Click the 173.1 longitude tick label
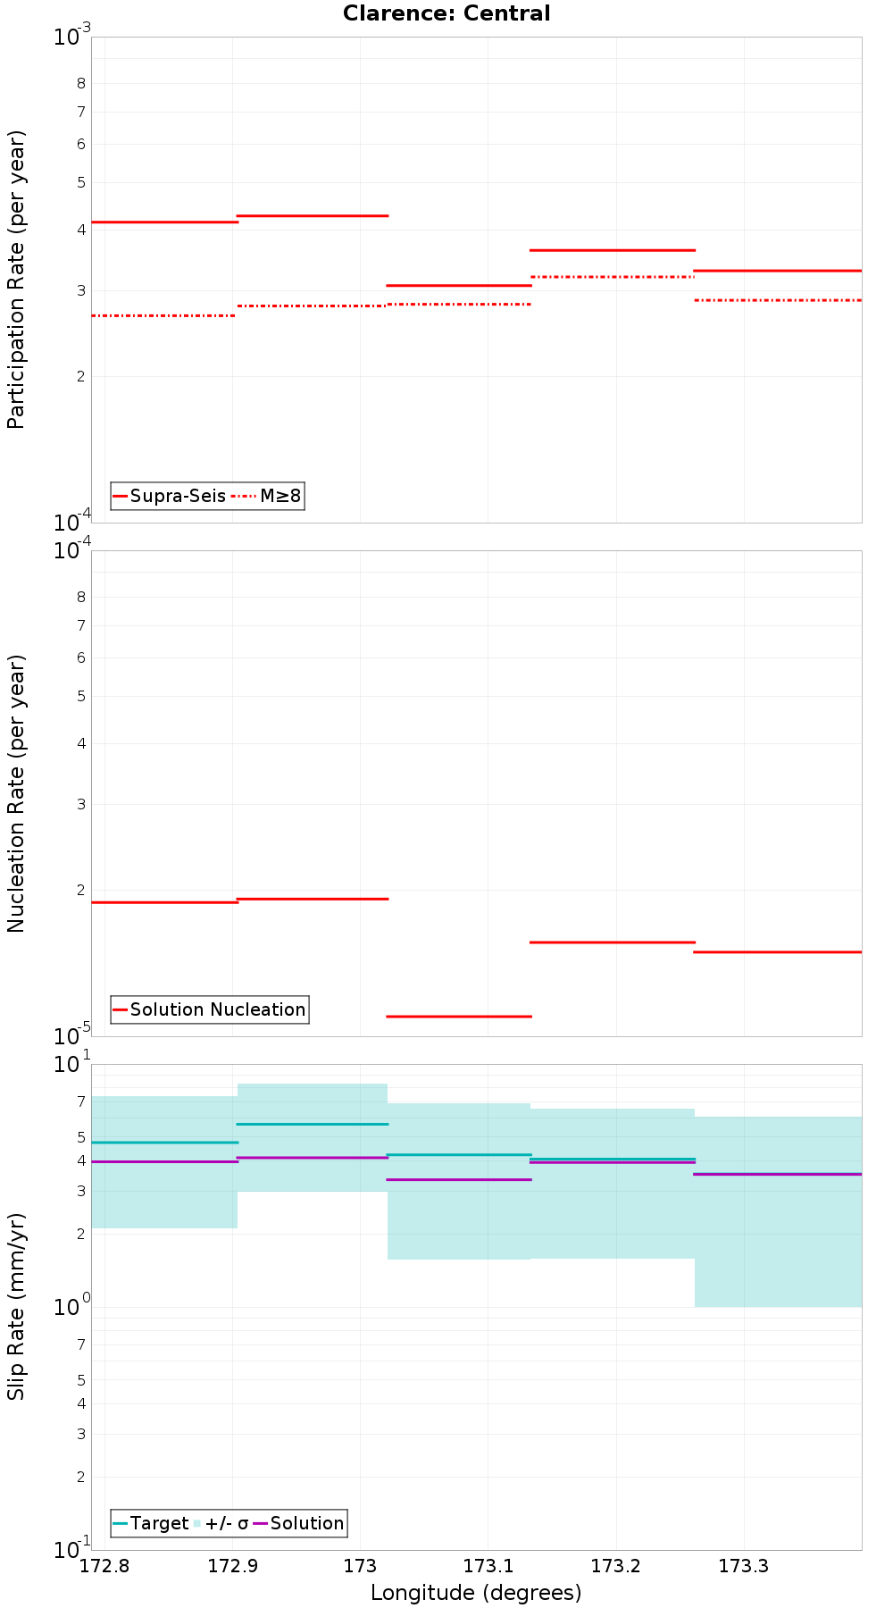This screenshot has width=893, height=1608. (x=488, y=1566)
